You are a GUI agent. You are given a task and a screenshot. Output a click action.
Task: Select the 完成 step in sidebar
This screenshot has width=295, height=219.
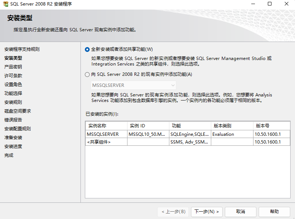pyautogui.click(x=9, y=155)
